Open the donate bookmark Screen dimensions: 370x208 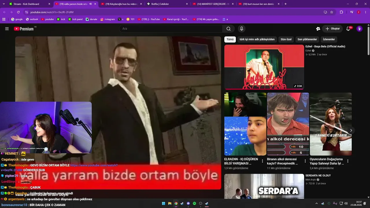click(x=91, y=19)
